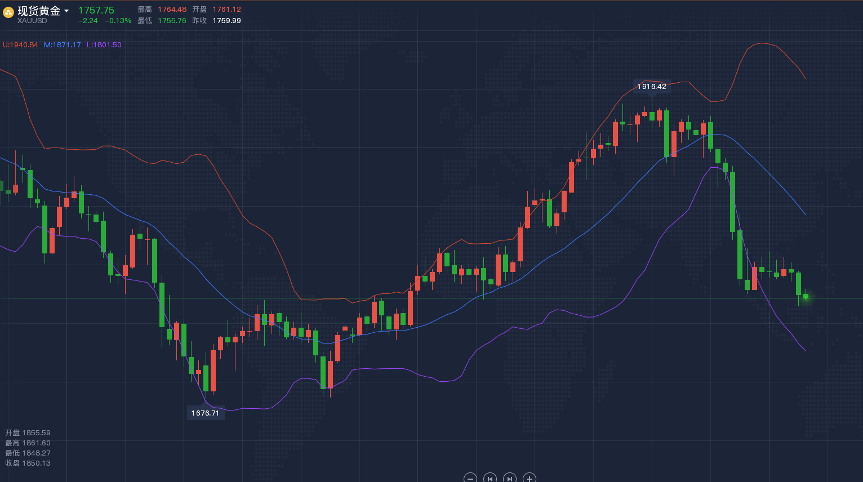Select the middle band value M:1871.17

click(x=63, y=45)
